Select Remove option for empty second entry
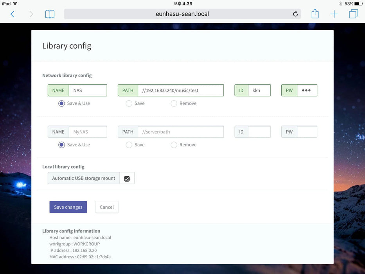Image resolution: width=365 pixels, height=274 pixels. pos(174,145)
